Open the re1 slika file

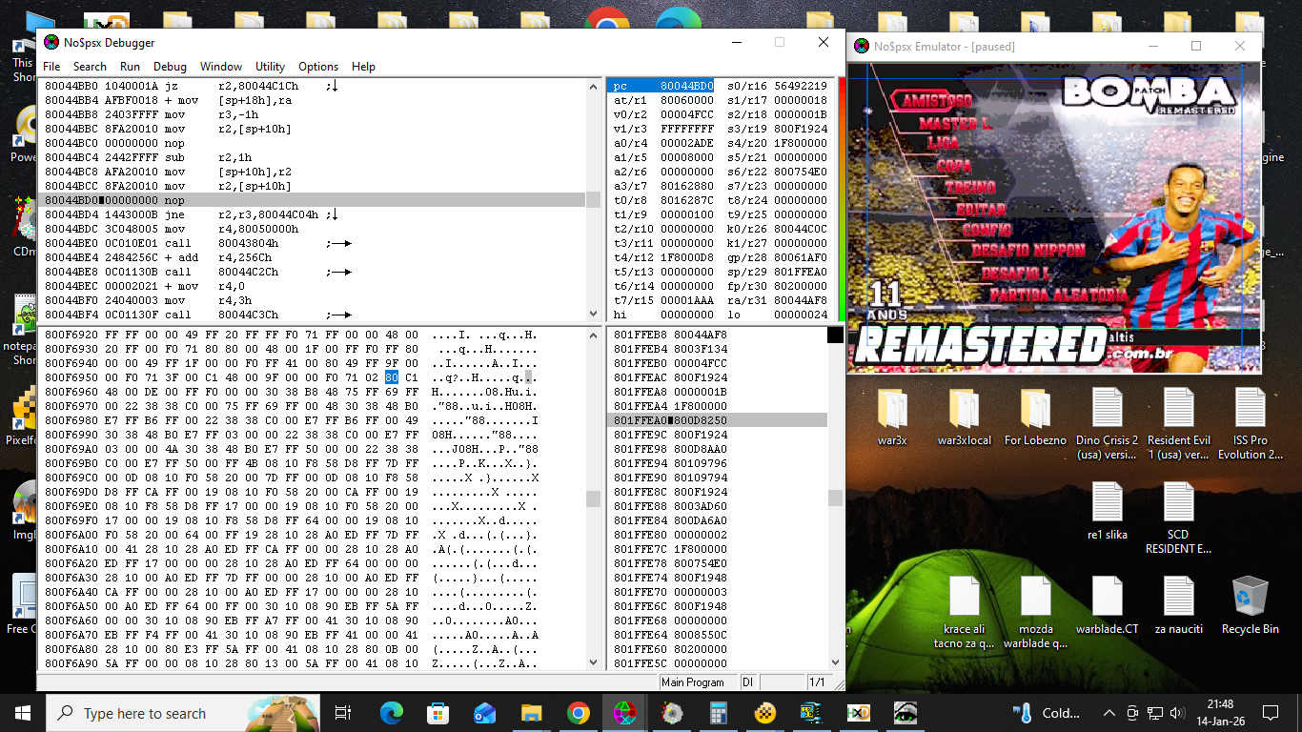[x=1107, y=512]
